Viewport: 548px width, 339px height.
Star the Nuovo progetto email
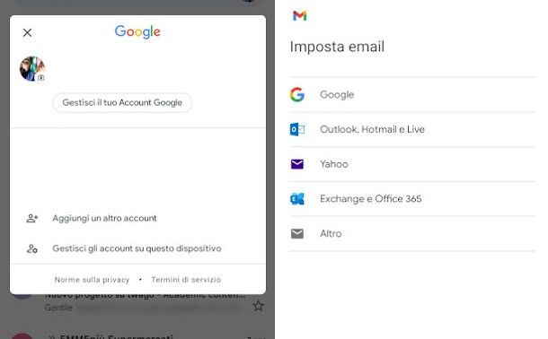point(258,306)
